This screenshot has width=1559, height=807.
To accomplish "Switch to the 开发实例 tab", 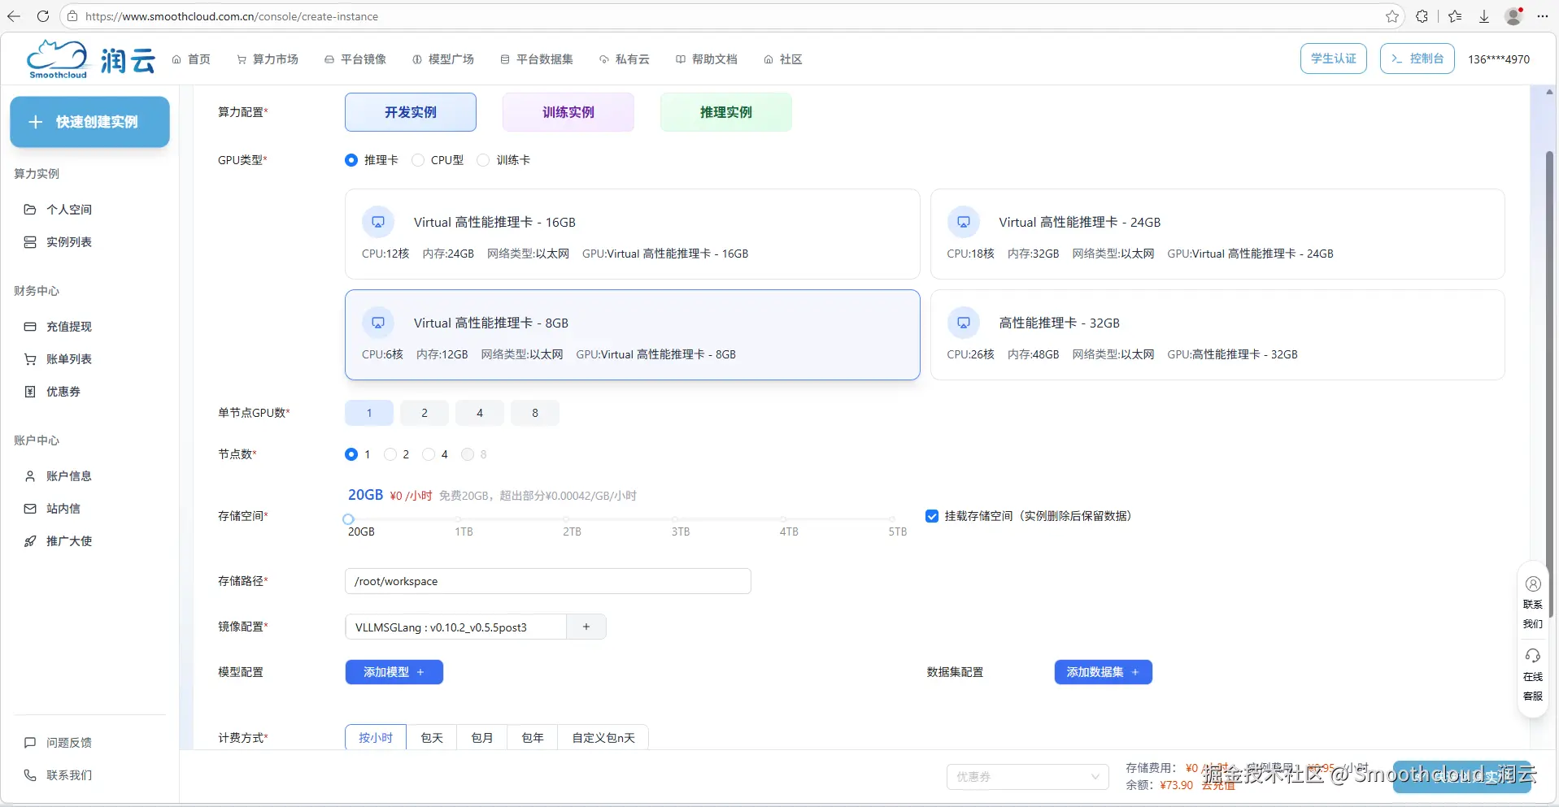I will pos(411,112).
